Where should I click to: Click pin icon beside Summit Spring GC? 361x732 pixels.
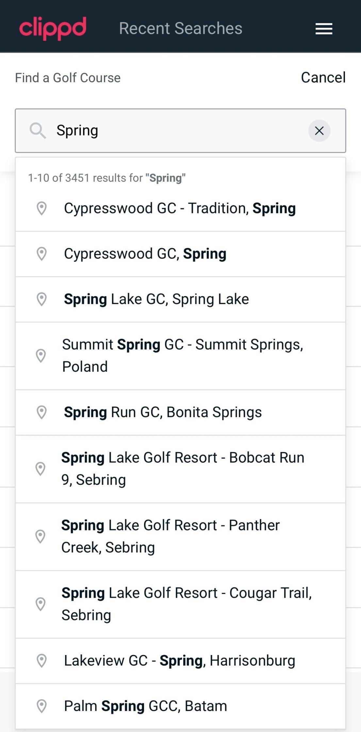41,356
